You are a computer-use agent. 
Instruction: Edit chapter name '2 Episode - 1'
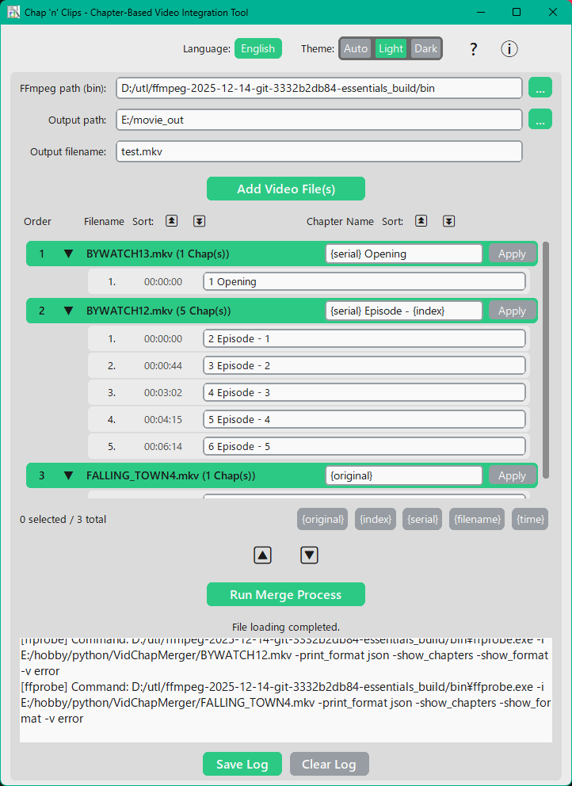click(x=364, y=339)
